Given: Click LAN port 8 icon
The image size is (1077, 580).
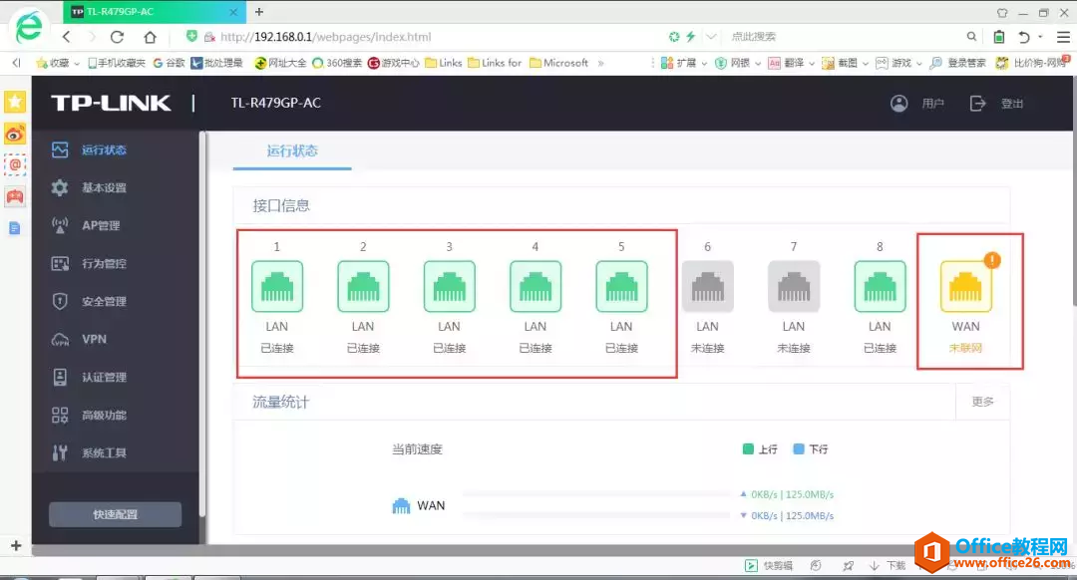Looking at the screenshot, I should (880, 287).
